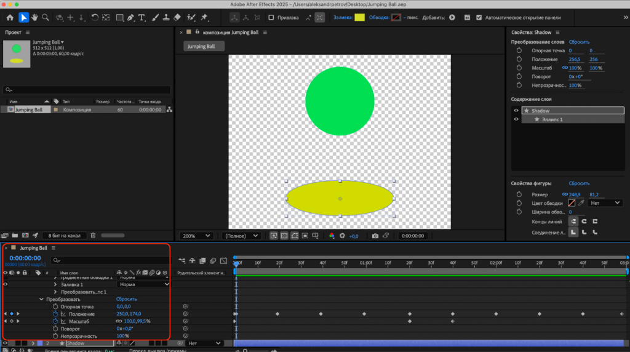Open the Jumping Ball timeline panel menu
The width and height of the screenshot is (630, 352).
click(x=53, y=248)
